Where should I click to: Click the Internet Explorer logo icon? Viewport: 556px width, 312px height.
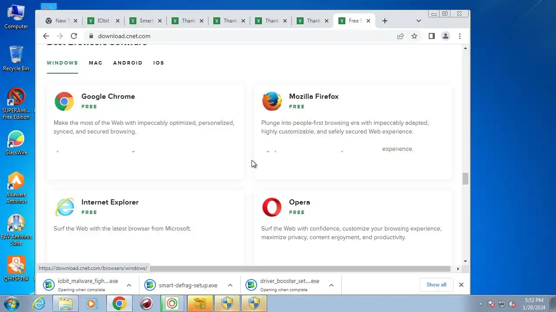64,207
